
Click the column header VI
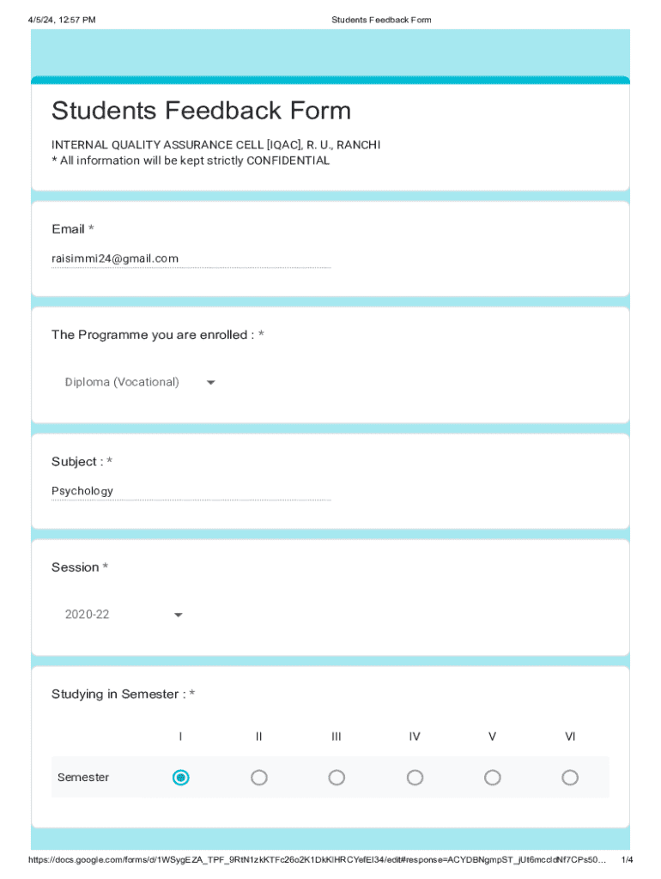[x=570, y=737]
